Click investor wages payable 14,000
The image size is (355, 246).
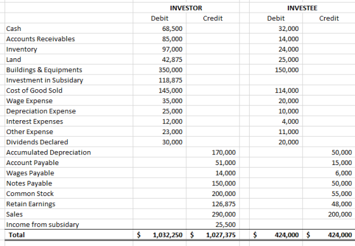[x=226, y=173]
